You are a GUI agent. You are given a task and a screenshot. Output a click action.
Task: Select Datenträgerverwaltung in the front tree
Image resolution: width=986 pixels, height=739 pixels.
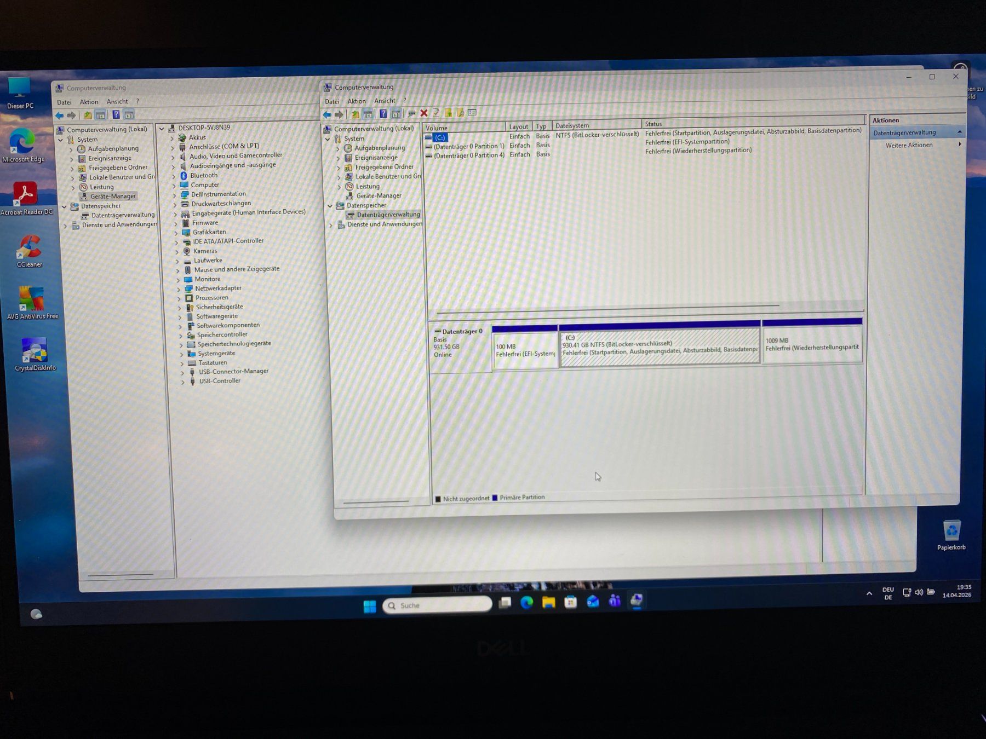[x=388, y=215]
